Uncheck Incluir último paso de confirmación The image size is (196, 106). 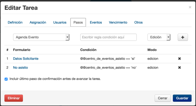[x=6, y=79]
